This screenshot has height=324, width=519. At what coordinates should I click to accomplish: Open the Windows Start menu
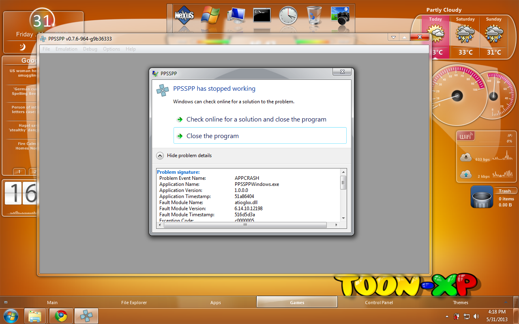point(11,315)
